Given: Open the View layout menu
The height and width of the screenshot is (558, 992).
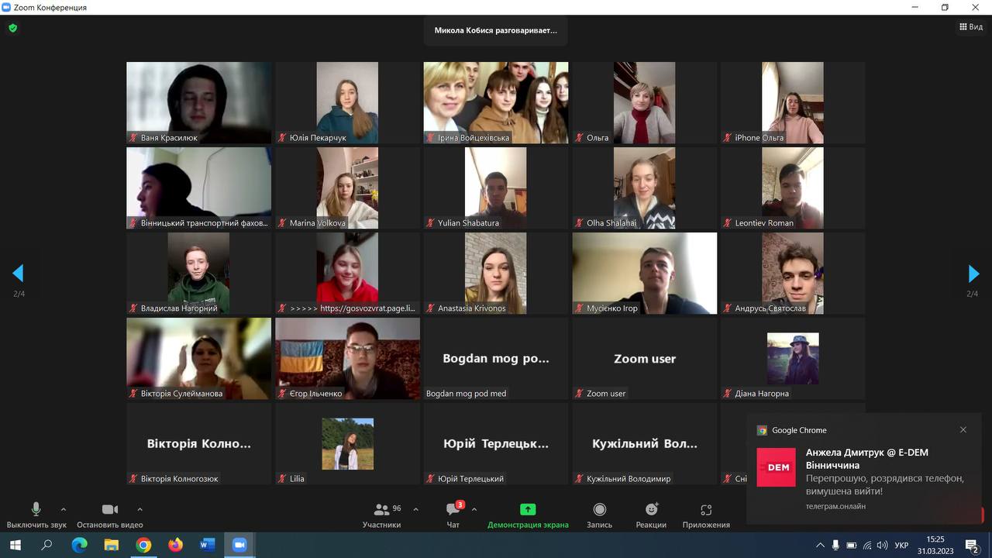Looking at the screenshot, I should pos(971,27).
